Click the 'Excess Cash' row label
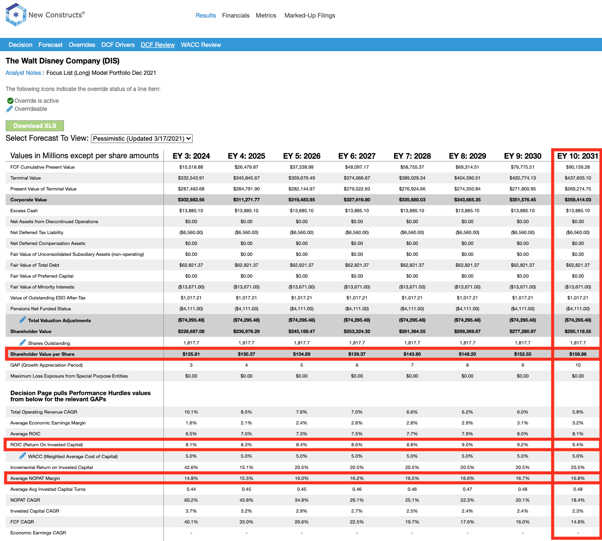Image resolution: width=602 pixels, height=541 pixels. (x=24, y=211)
